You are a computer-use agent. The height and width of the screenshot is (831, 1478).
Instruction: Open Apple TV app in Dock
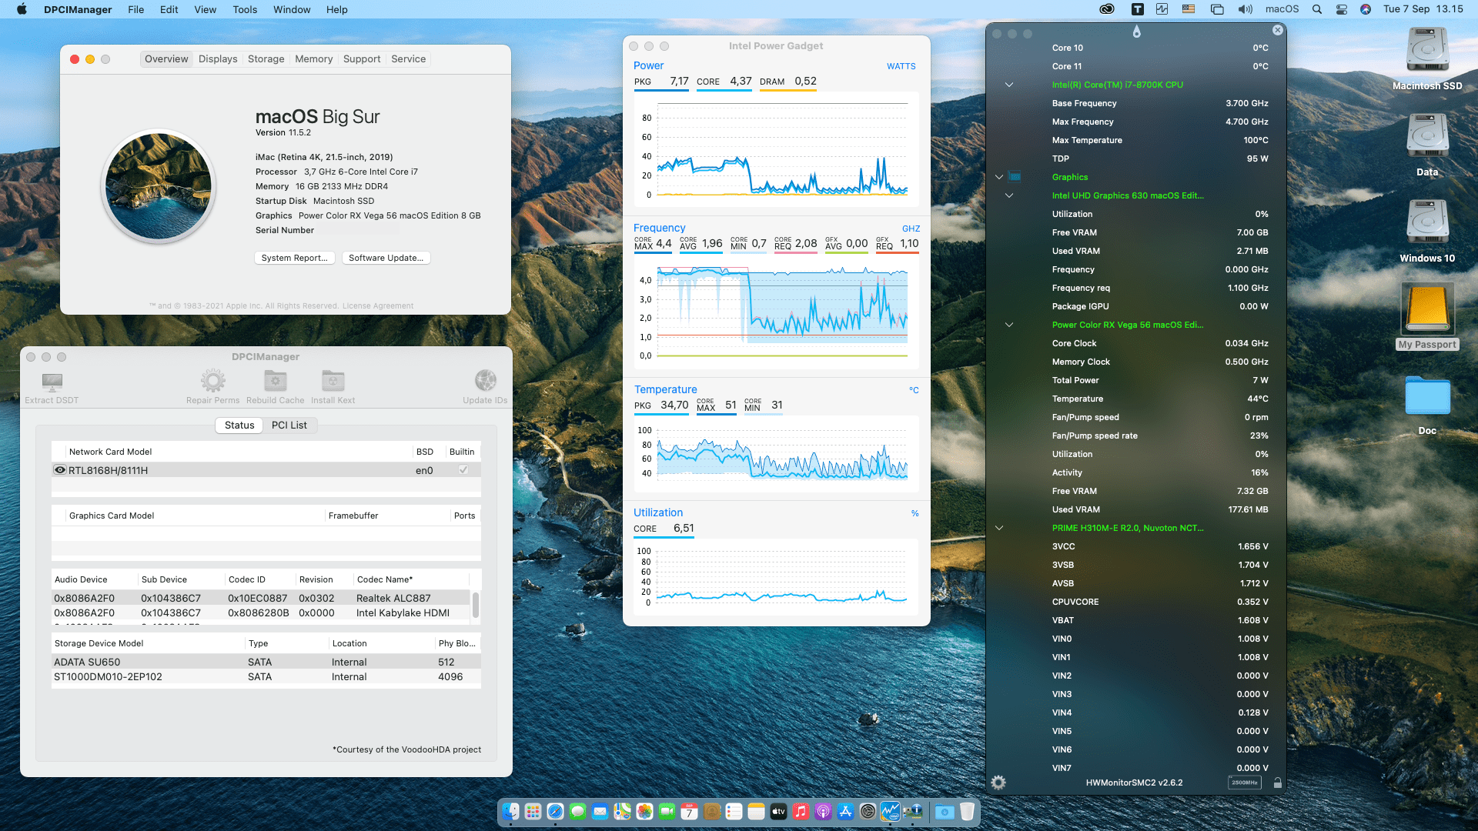point(778,811)
